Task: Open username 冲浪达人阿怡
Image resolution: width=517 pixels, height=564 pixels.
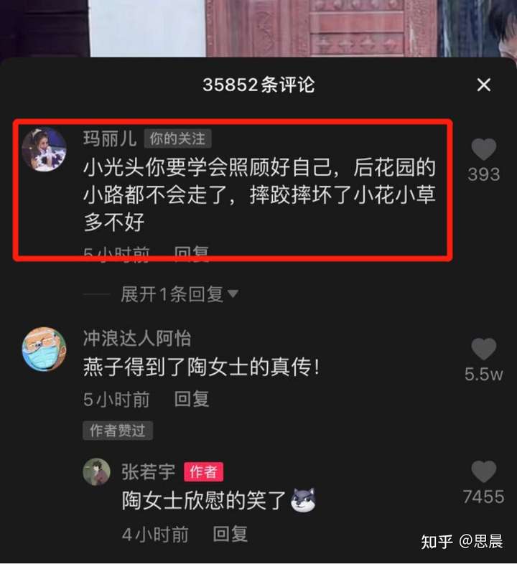Action: tap(137, 339)
